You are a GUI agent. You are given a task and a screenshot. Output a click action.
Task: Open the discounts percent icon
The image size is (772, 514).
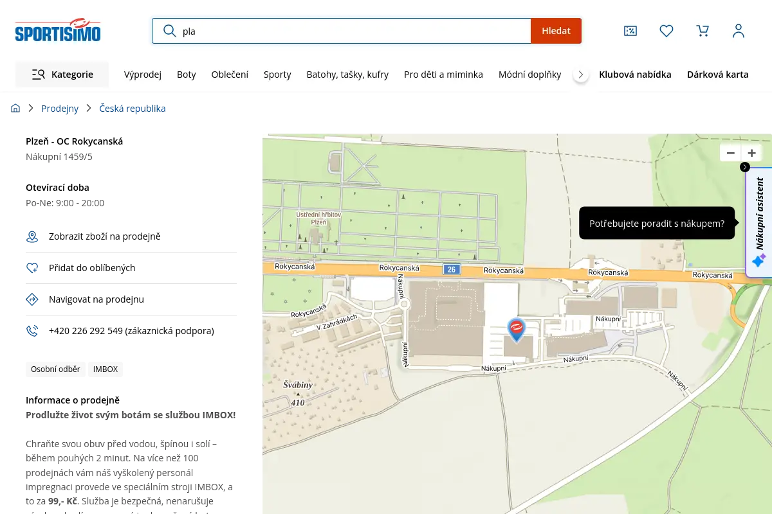point(630,31)
